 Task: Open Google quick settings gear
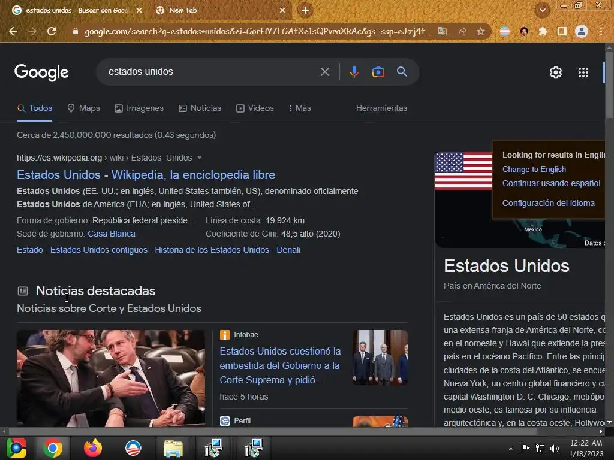(x=556, y=72)
